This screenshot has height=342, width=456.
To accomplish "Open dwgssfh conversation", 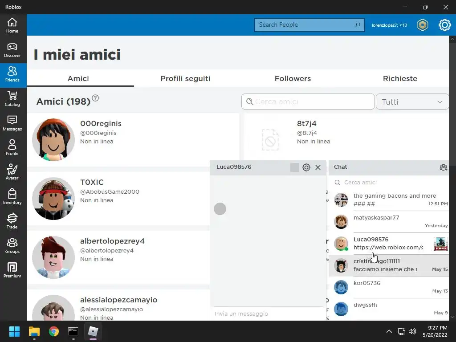I will 389,309.
